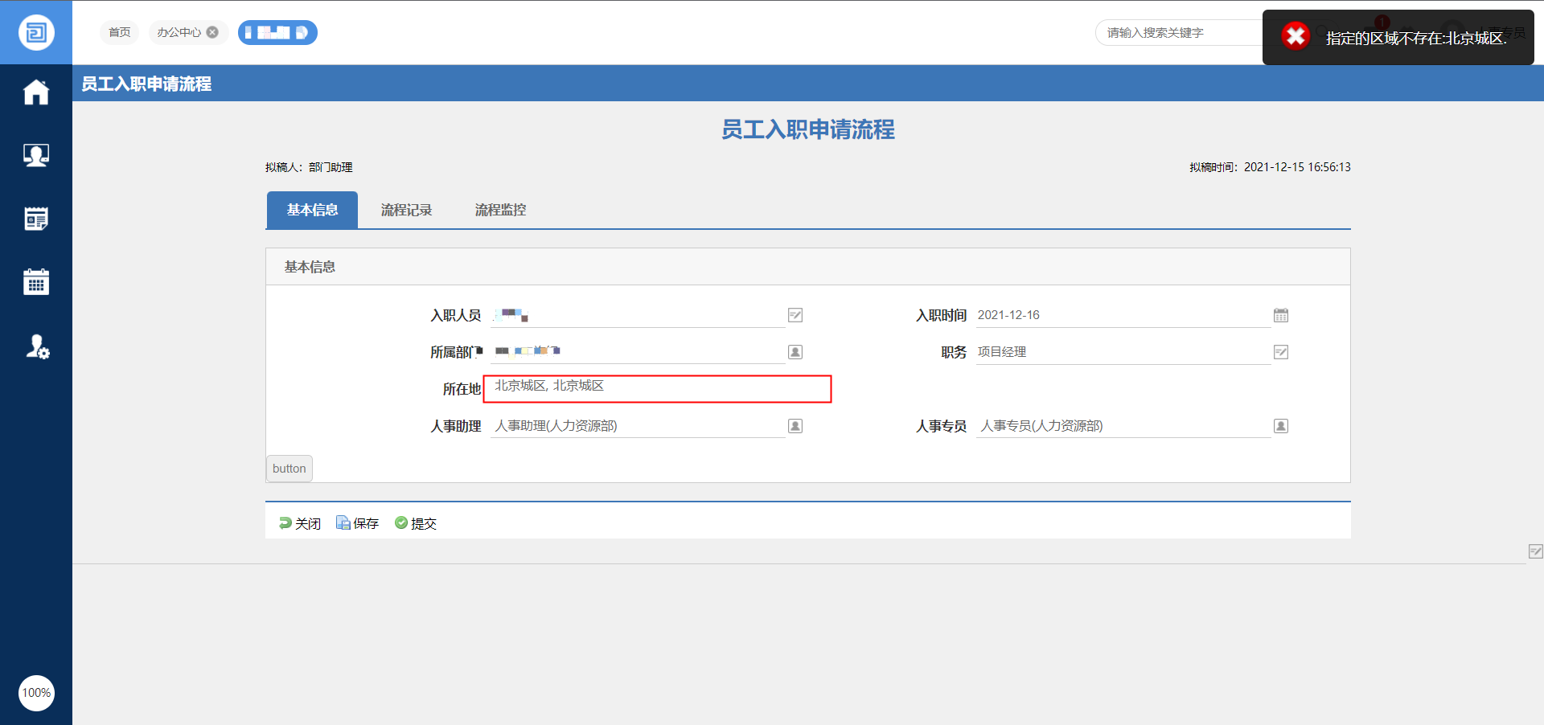Click 关闭 to close the form

pos(299,523)
